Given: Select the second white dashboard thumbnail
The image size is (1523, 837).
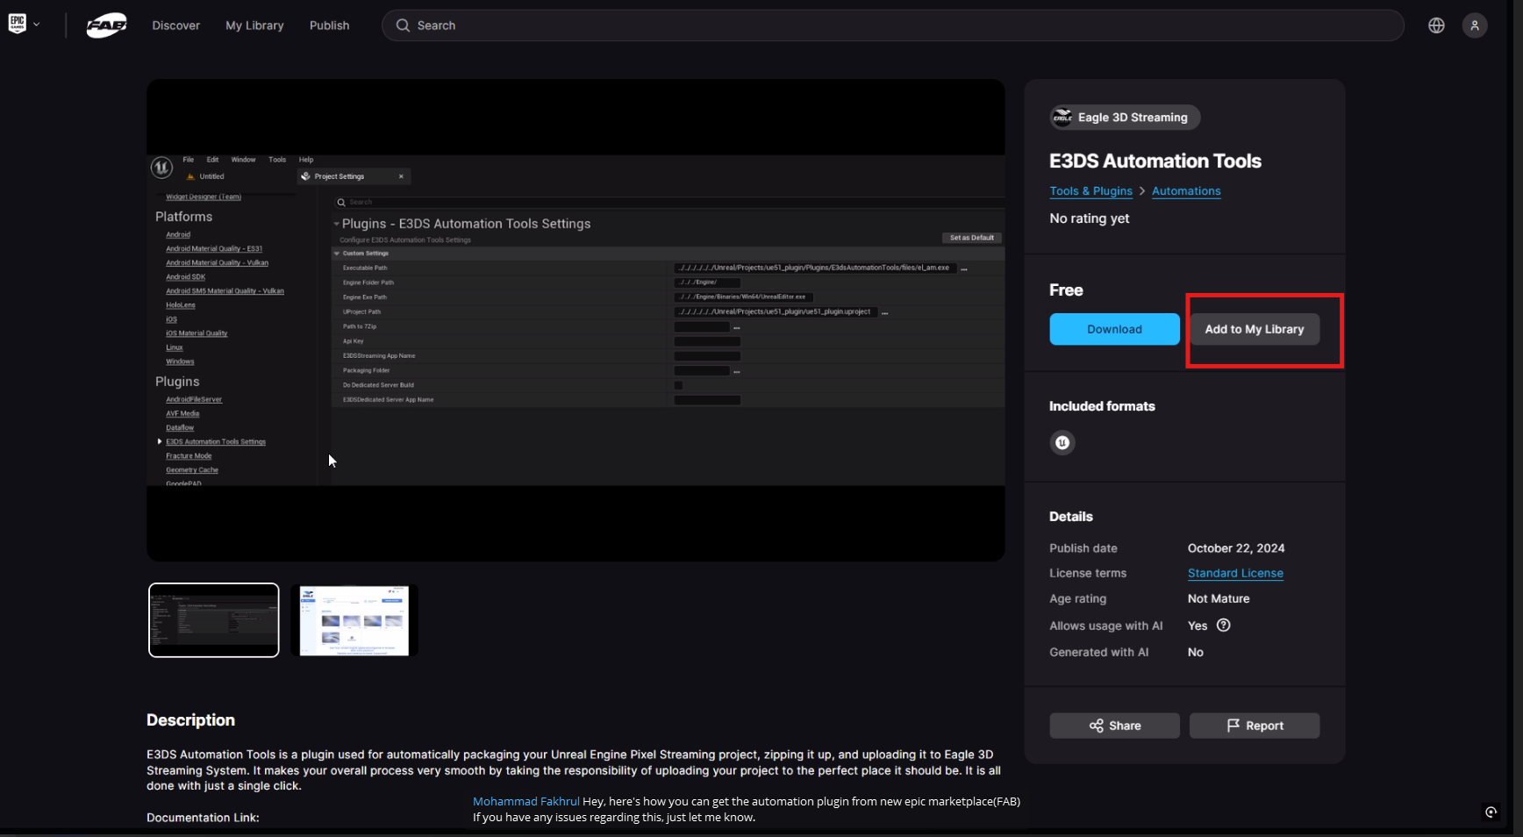Looking at the screenshot, I should click(x=354, y=620).
